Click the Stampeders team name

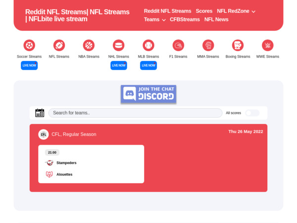click(x=66, y=163)
